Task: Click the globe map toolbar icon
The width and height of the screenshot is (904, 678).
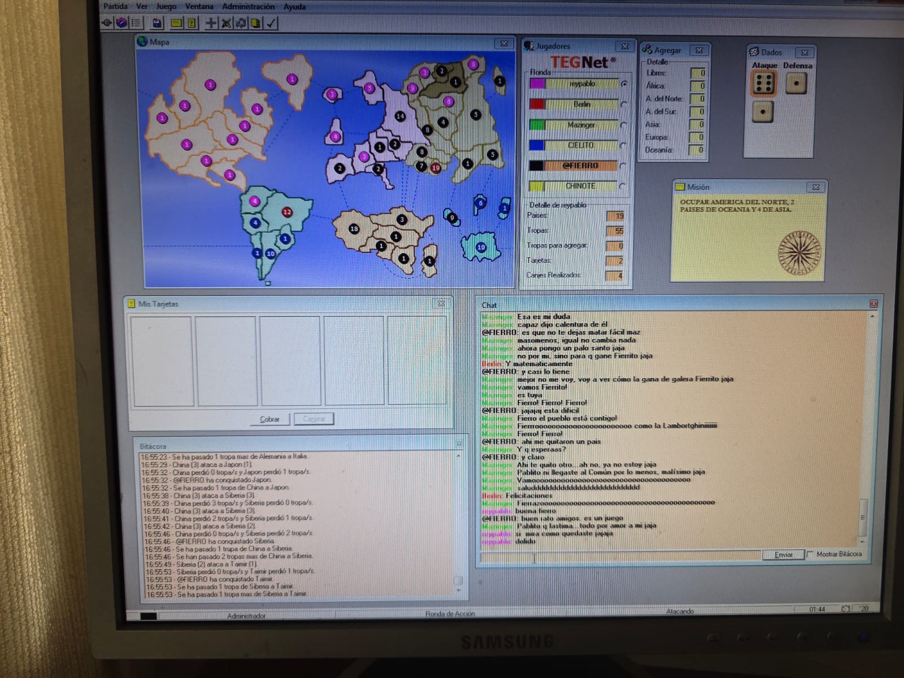Action: 121,23
